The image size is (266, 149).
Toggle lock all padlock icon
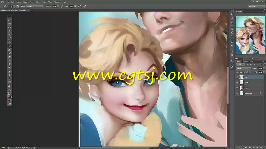250,72
